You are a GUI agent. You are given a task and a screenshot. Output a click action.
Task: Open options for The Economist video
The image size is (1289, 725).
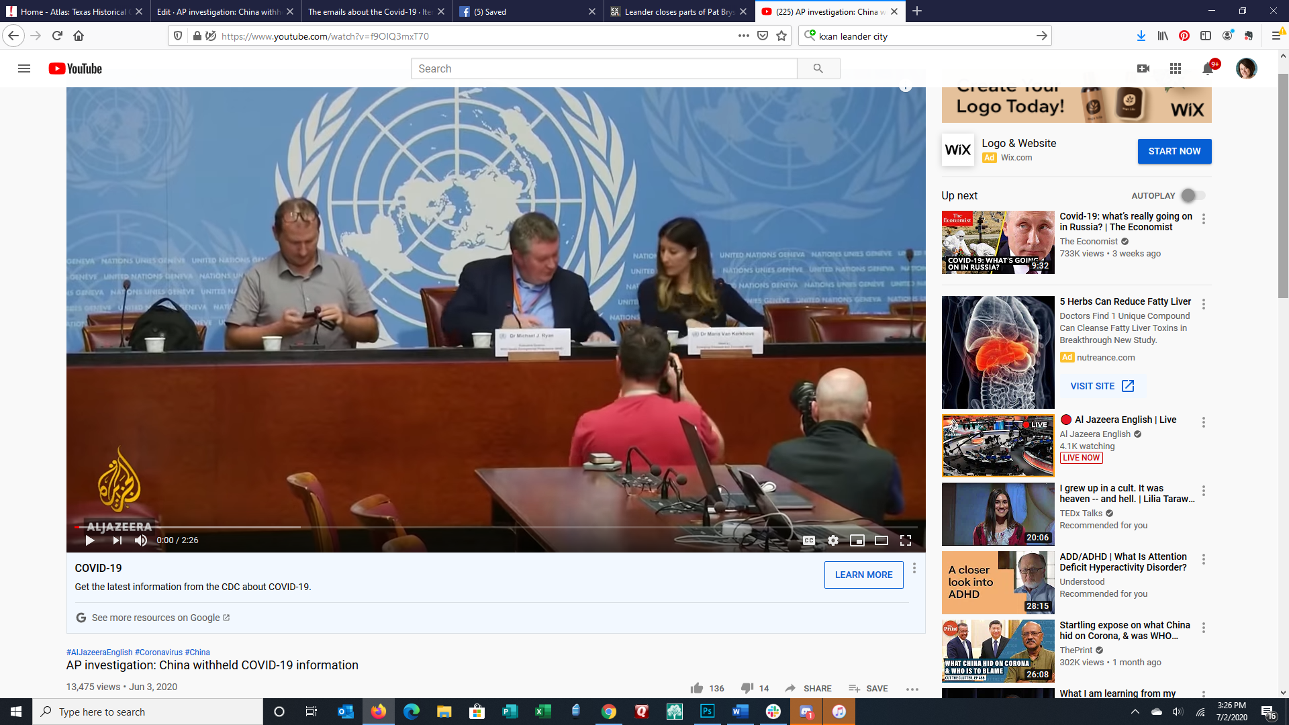click(1204, 219)
